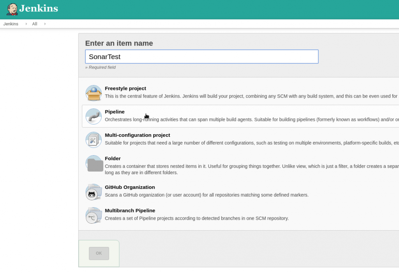Highlight the GitHub Organization description row
Screen dimensions: 399x273
pyautogui.click(x=207, y=195)
